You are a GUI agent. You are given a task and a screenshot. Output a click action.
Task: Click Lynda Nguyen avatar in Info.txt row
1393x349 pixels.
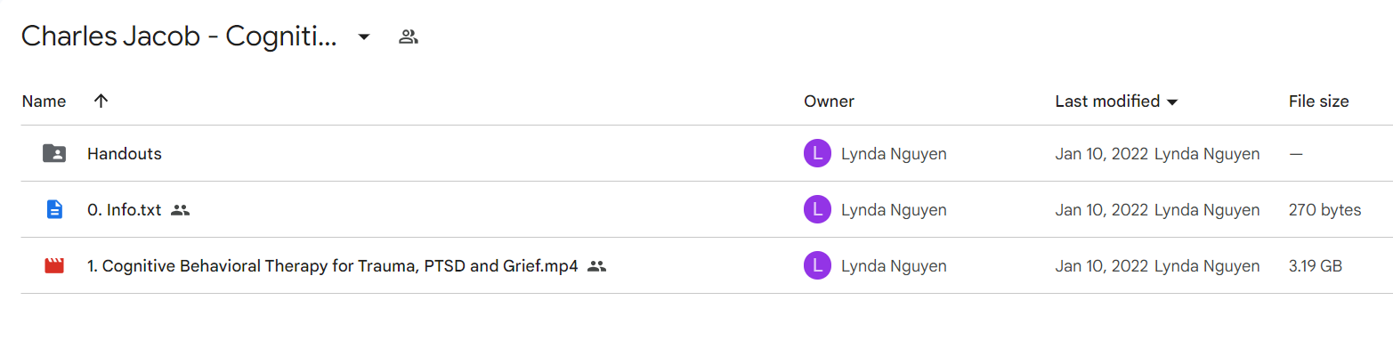coord(817,210)
